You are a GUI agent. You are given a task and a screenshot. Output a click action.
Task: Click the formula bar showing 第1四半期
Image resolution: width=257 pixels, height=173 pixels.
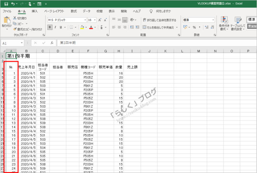157,43
